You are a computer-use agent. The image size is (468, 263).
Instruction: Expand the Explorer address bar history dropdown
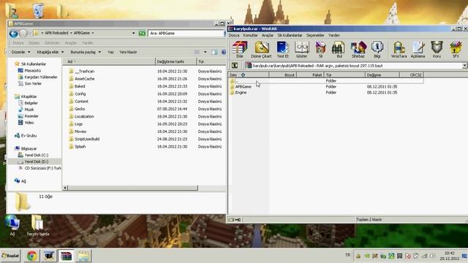pyautogui.click(x=133, y=33)
